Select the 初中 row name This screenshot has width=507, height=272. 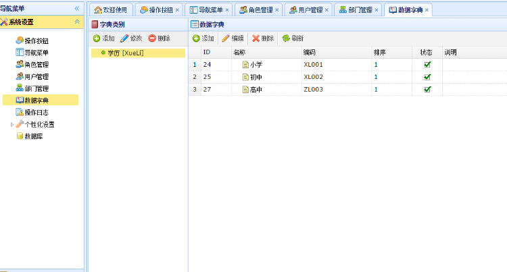[256, 77]
